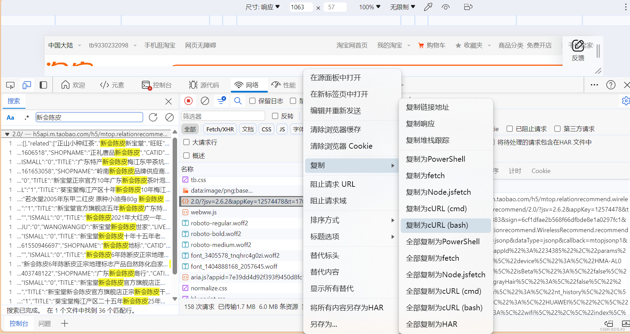This screenshot has height=334, width=630.
Task: Choose 复制为fetch from submenu
Action: (446, 176)
